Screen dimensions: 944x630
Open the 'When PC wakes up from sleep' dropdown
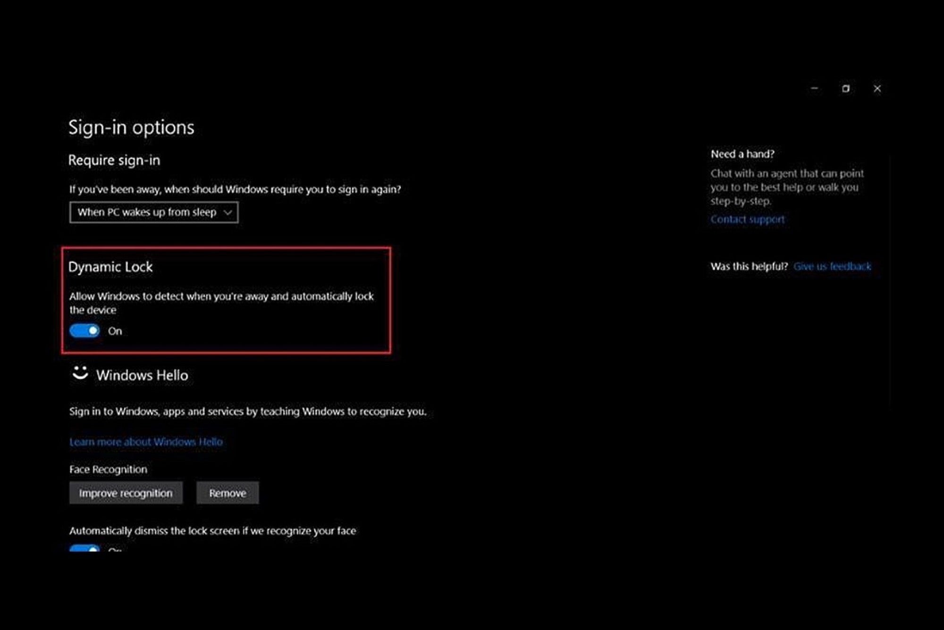coord(153,212)
